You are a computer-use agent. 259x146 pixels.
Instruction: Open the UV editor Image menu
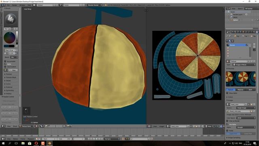click(x=161, y=126)
